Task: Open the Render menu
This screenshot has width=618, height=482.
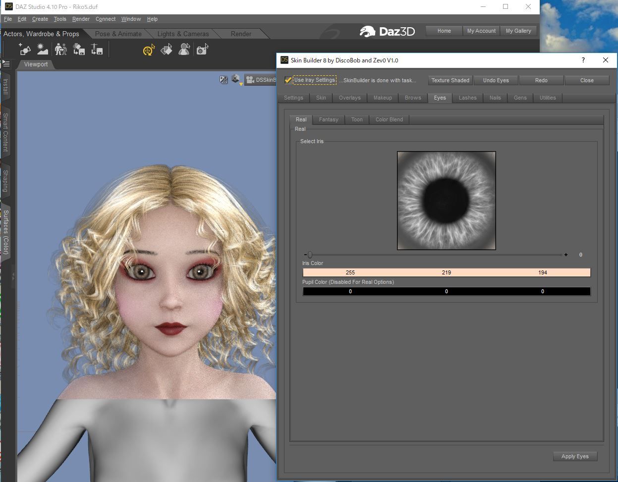Action: tap(81, 19)
